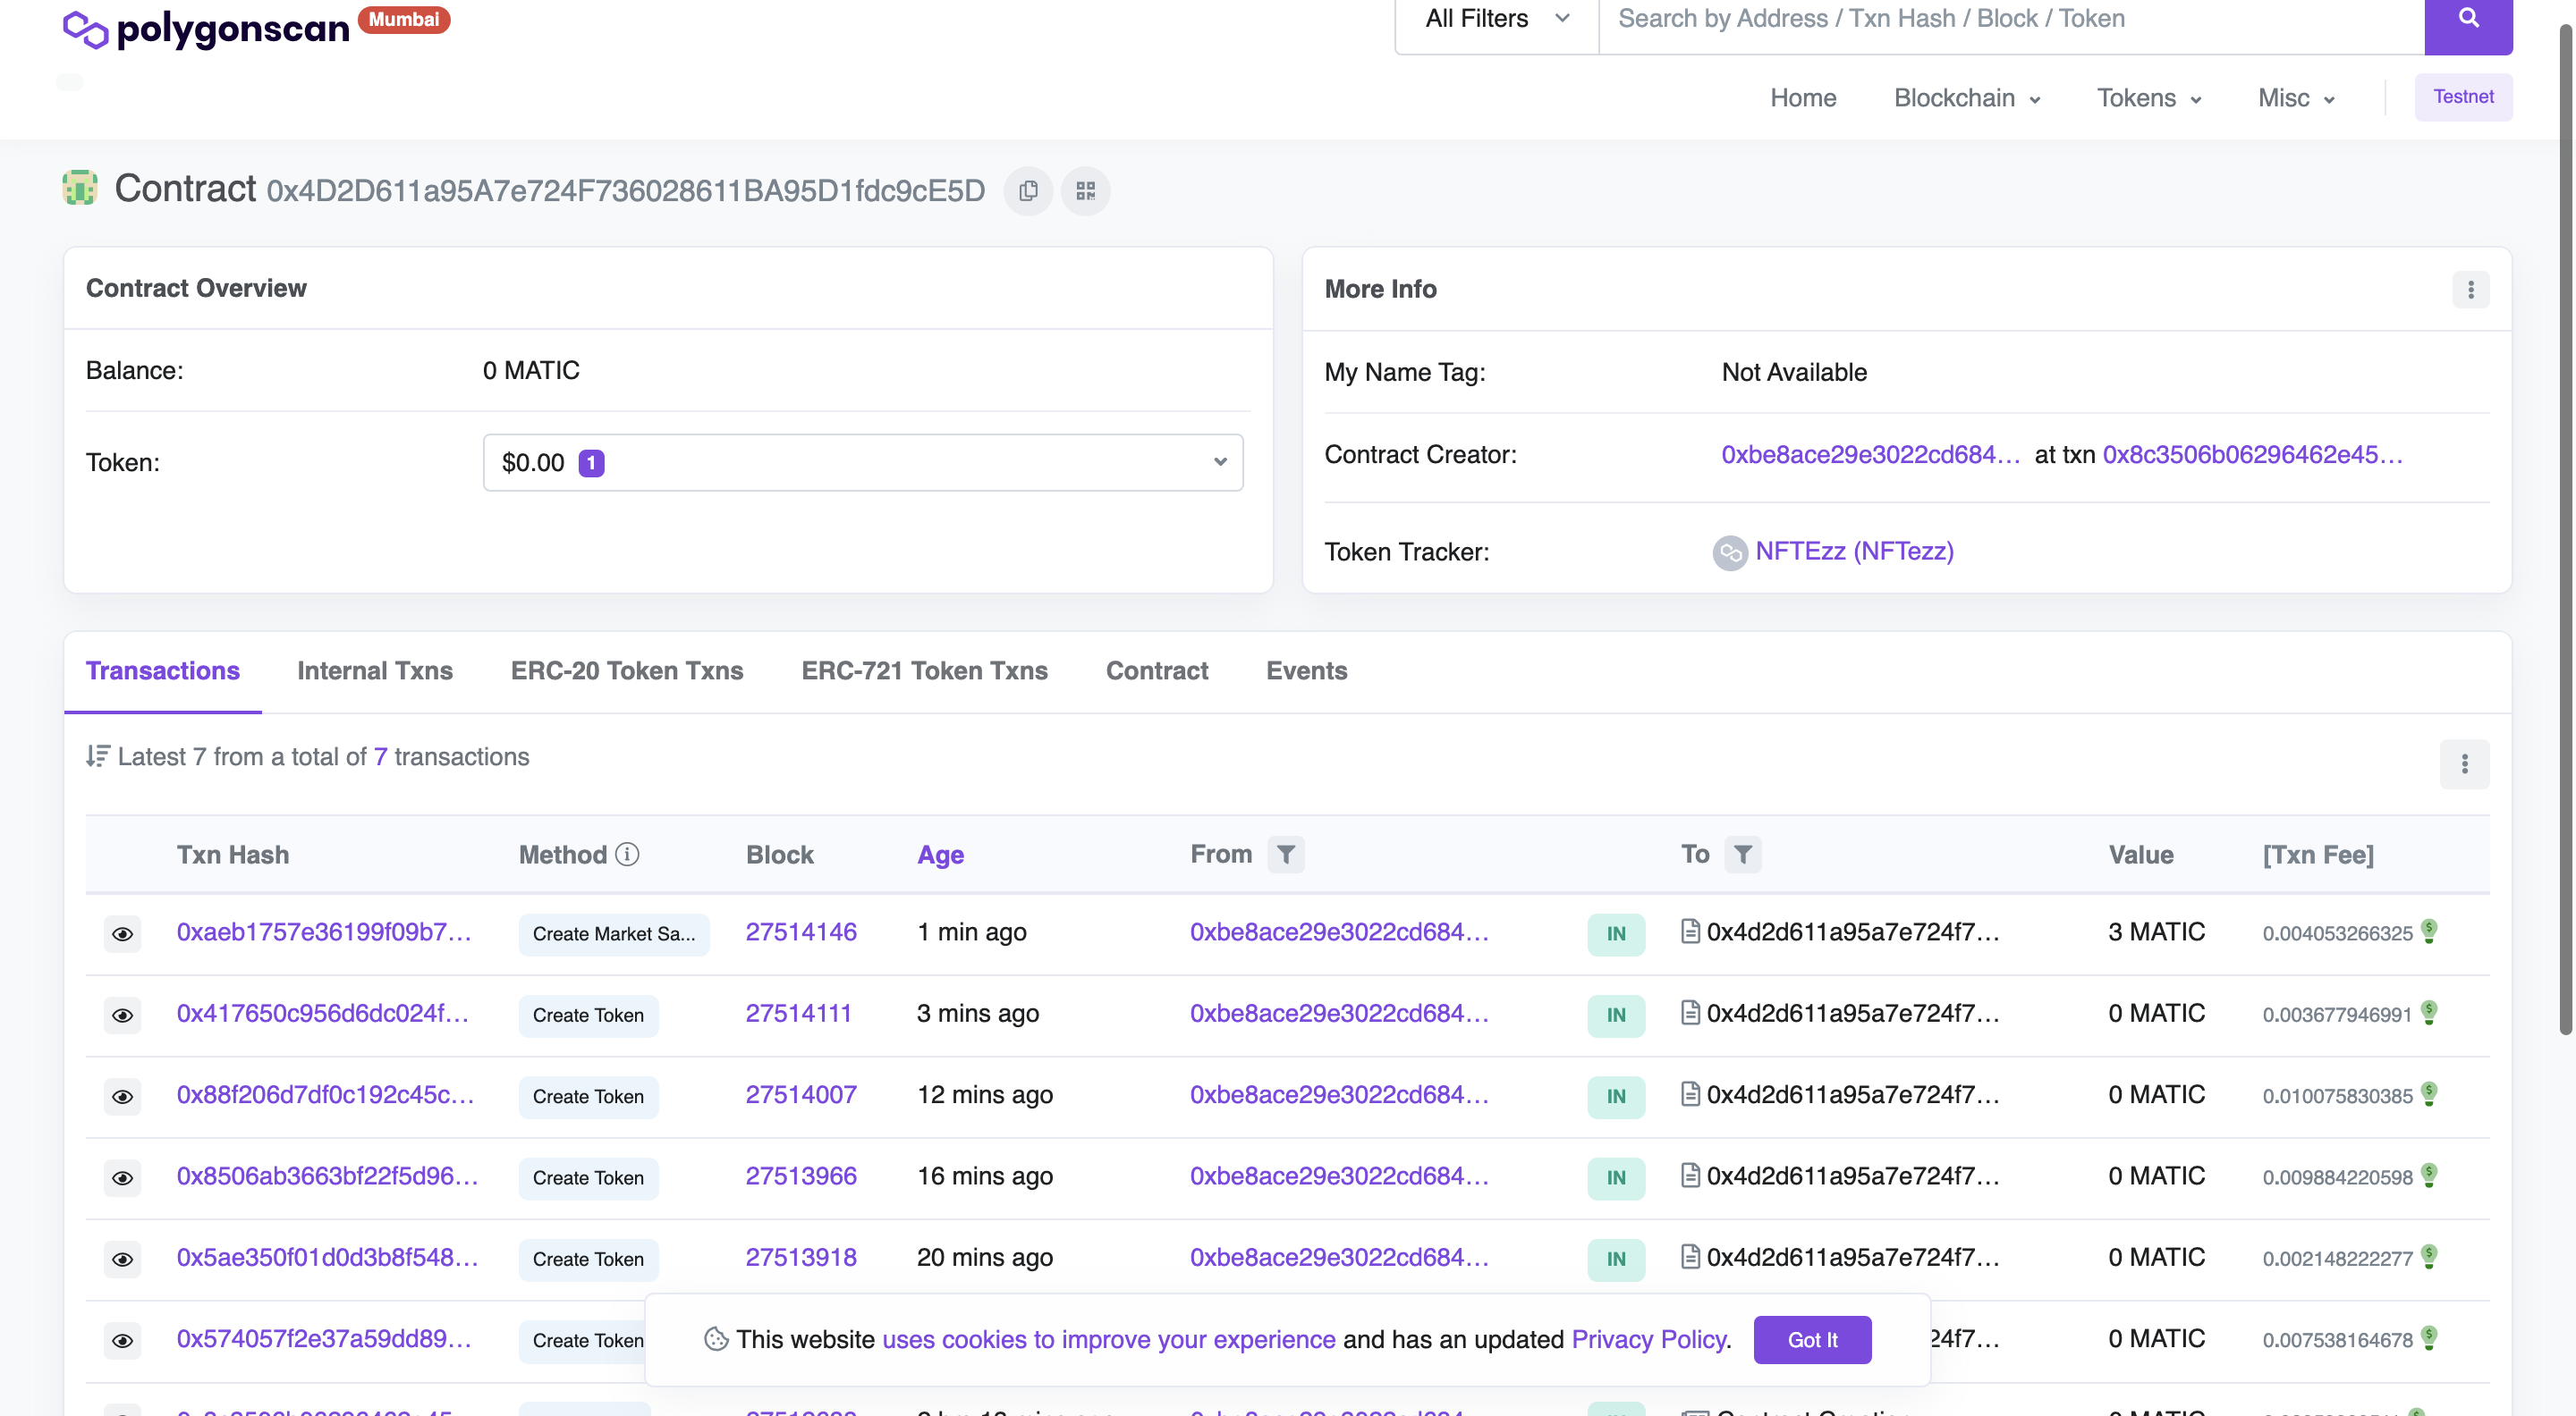Click the purple search magnifier button
Image resolution: width=2576 pixels, height=1416 pixels.
coord(2467,19)
